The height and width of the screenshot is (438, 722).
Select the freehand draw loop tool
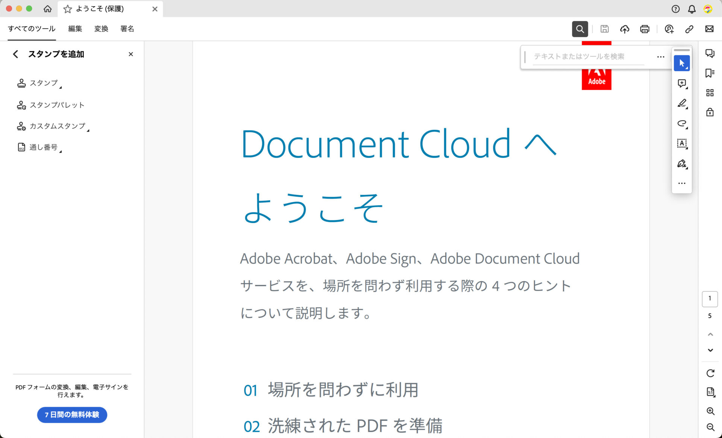tap(682, 123)
